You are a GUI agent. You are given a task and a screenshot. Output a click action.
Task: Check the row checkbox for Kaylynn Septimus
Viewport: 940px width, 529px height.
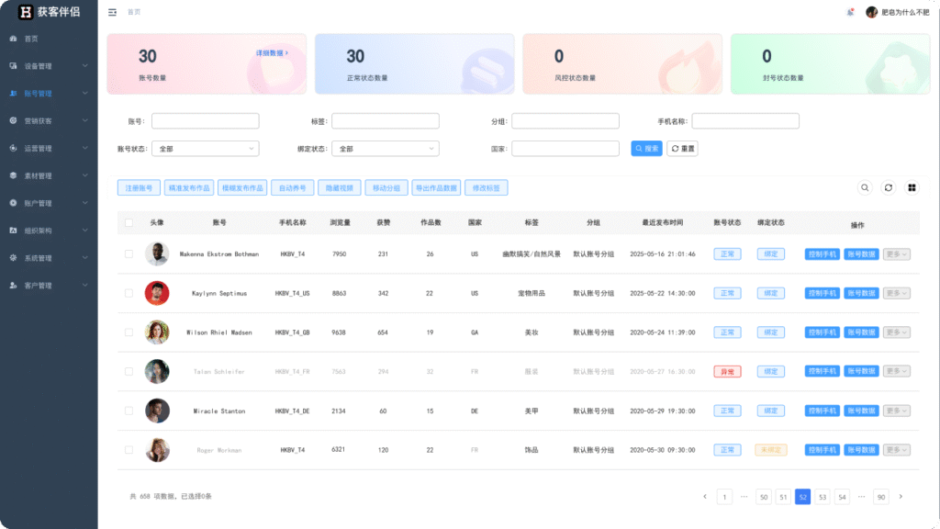pos(129,293)
